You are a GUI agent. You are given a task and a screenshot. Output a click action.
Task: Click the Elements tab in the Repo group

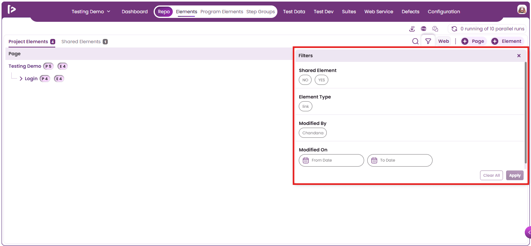pos(187,12)
